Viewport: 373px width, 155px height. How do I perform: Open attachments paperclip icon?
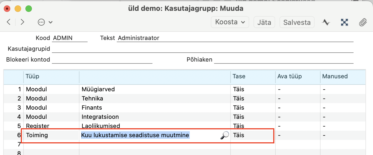[x=362, y=22]
